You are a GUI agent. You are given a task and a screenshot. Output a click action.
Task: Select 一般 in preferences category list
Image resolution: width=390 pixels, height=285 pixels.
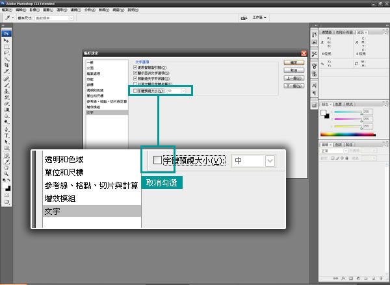click(107, 62)
